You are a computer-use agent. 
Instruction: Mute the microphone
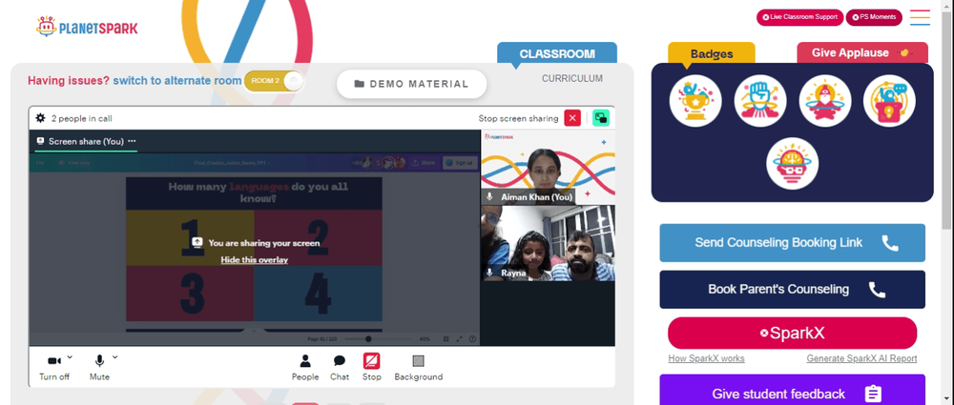tap(99, 367)
